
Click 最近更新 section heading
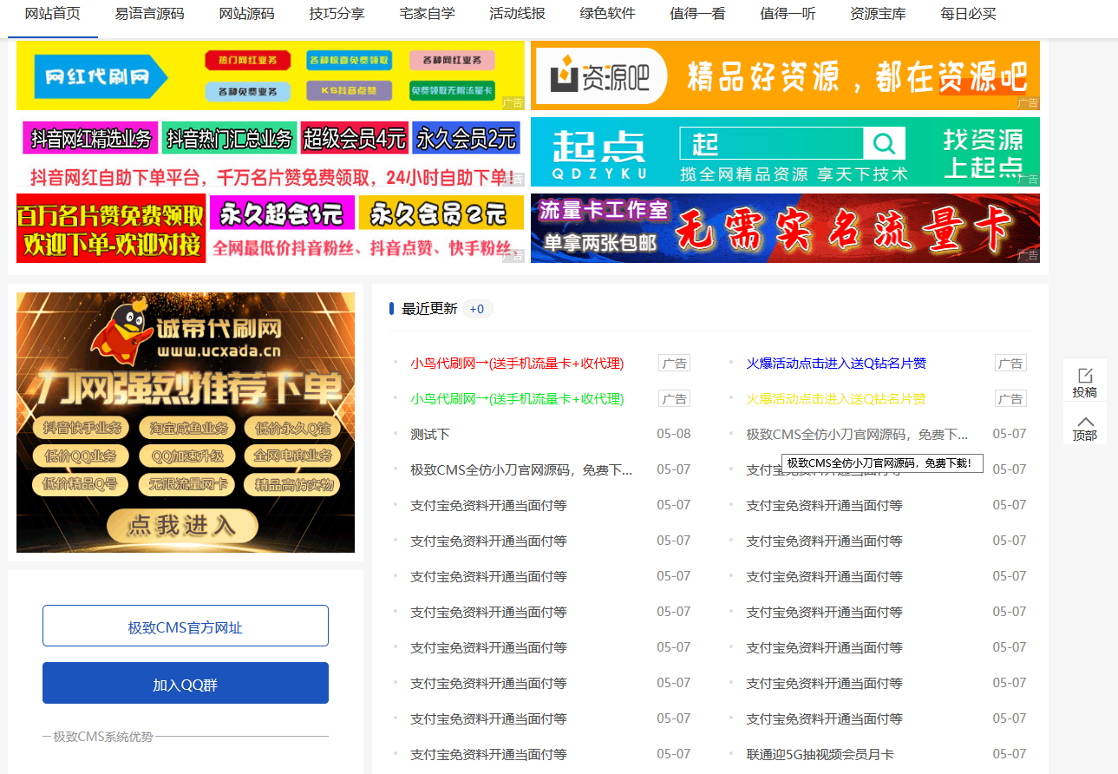tap(429, 309)
